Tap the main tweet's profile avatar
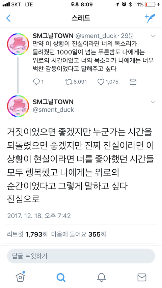The width and height of the screenshot is (162, 288). tap(18, 106)
